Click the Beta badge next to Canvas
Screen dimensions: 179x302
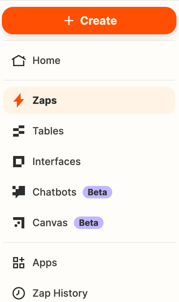[x=89, y=223]
